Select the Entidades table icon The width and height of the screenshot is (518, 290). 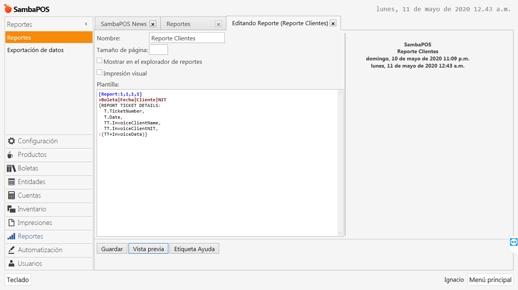click(11, 182)
